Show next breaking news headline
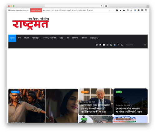156x132 pixels. tap(113, 10)
